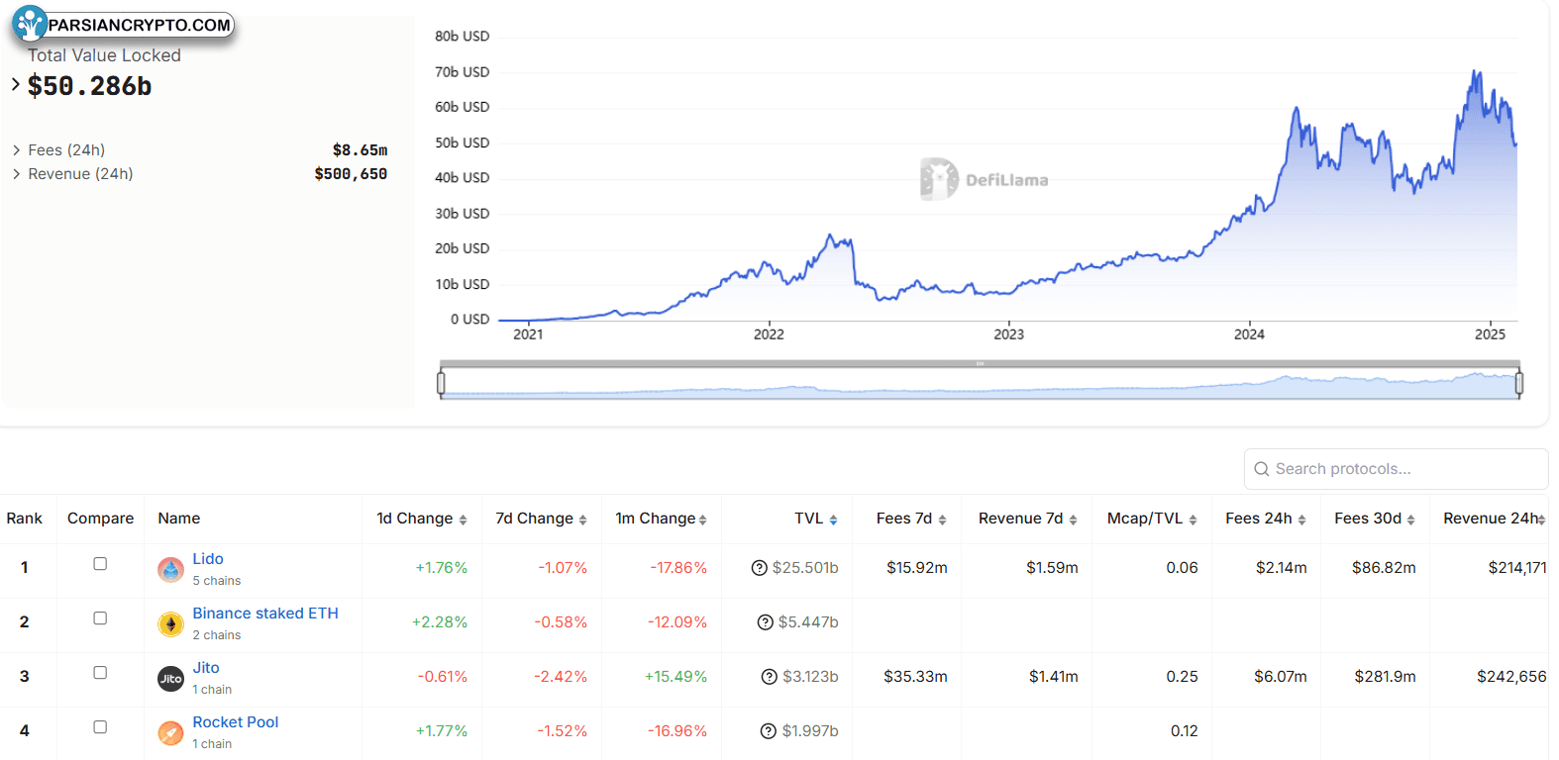Image resolution: width=1559 pixels, height=760 pixels.
Task: Sort by Fees 24h using its arrows
Action: (x=1301, y=520)
